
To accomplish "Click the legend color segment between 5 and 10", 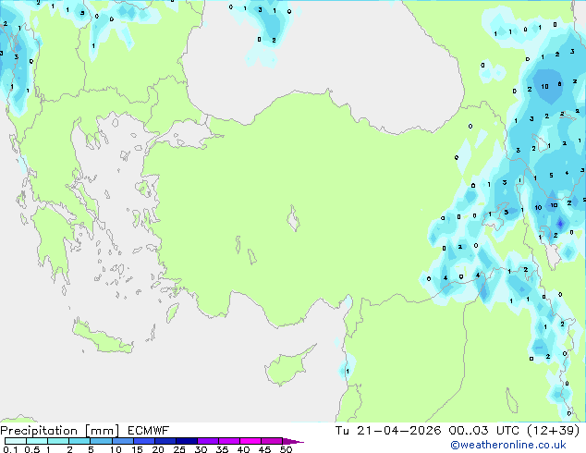I will (101, 441).
